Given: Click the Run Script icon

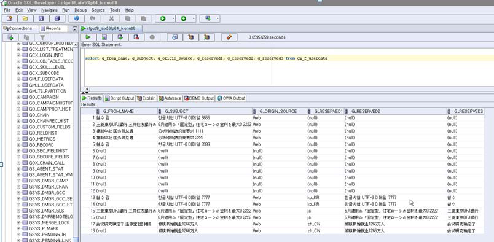Looking at the screenshot, I should (104, 37).
